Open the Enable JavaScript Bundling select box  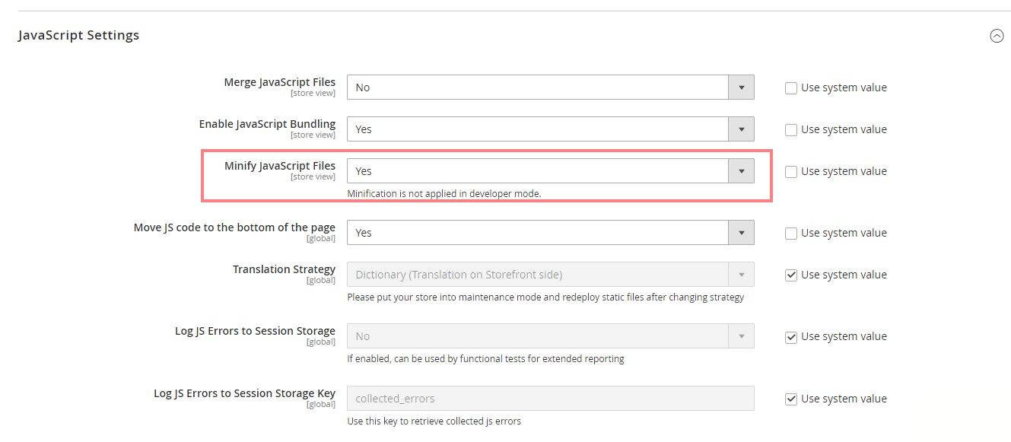coord(537,129)
